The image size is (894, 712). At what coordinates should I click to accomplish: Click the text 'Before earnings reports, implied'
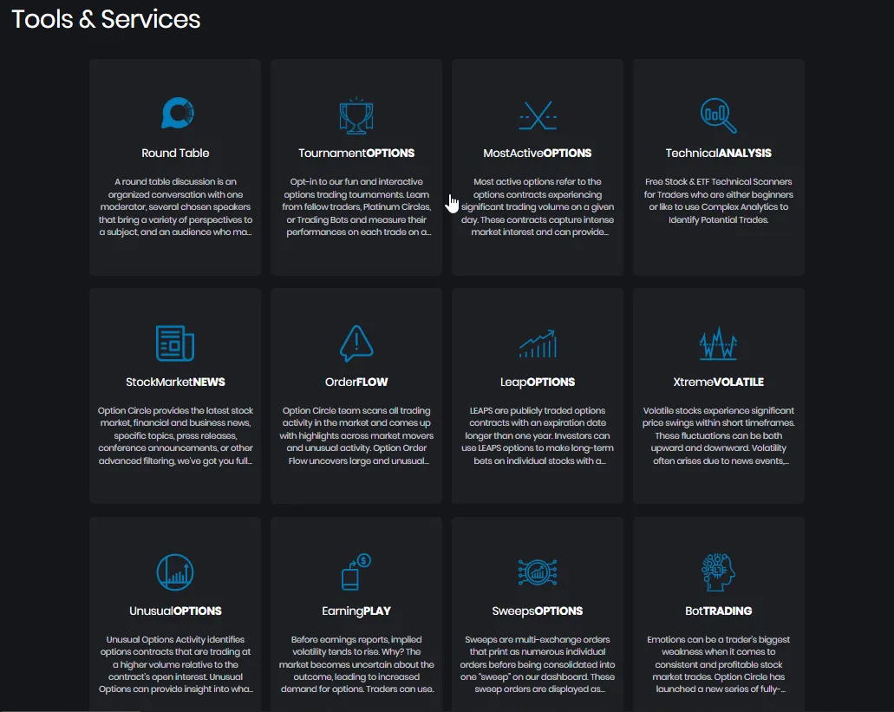point(356,640)
